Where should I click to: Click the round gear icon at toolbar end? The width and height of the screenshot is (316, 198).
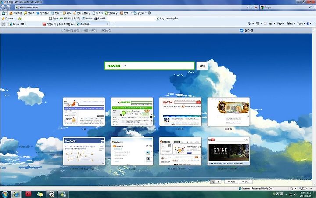click(149, 13)
